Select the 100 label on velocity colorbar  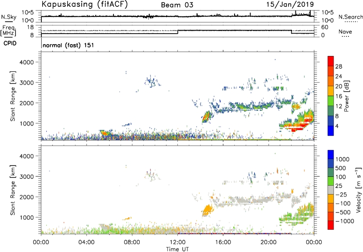coord(341,177)
